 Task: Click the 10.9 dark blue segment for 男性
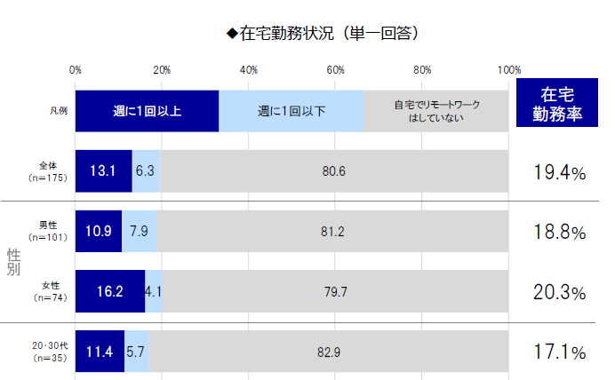(99, 232)
